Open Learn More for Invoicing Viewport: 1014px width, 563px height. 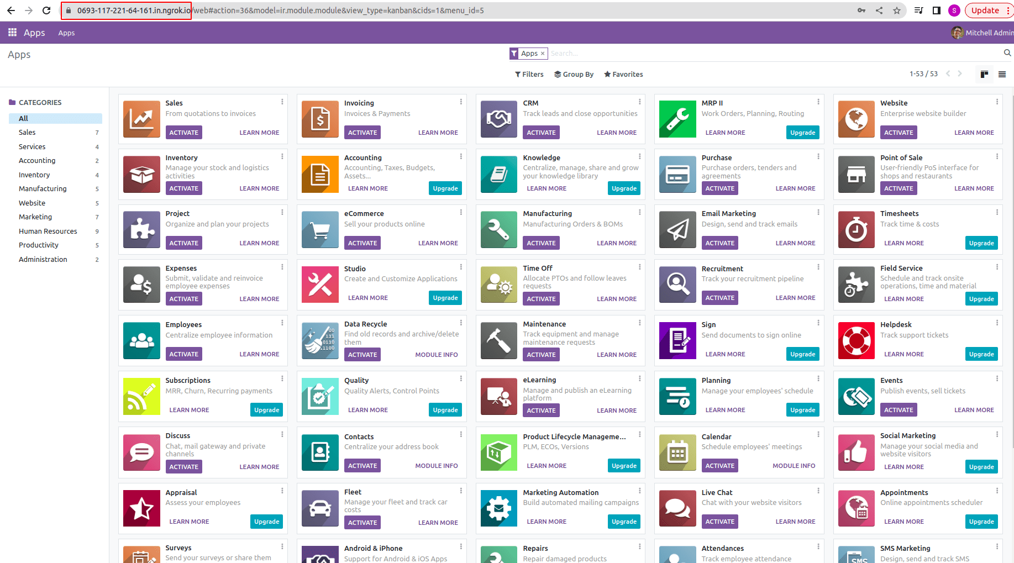[x=438, y=133]
